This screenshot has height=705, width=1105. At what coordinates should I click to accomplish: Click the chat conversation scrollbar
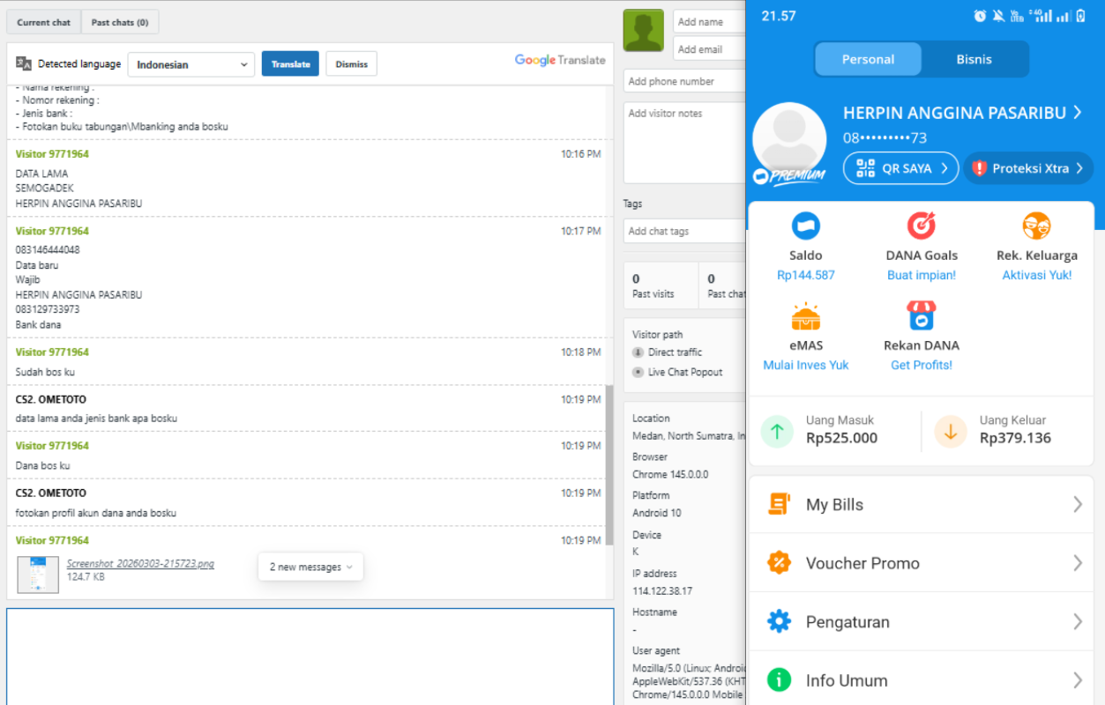click(608, 465)
